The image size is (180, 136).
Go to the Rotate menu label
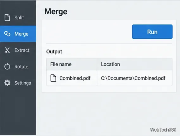click(21, 67)
